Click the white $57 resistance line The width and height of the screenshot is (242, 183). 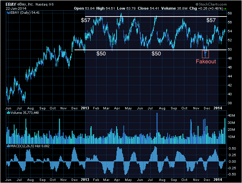[x=156, y=16]
